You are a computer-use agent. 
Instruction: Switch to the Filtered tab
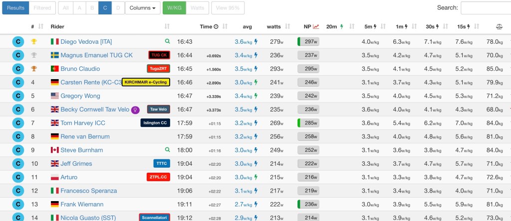click(42, 8)
